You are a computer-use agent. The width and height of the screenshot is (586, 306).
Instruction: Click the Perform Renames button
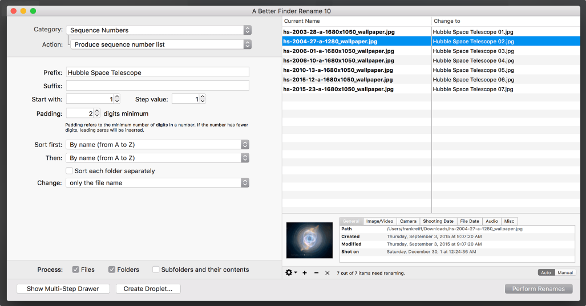538,288
